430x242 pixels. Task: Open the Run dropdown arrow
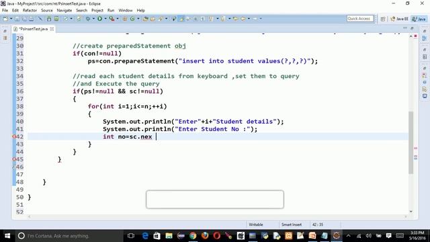point(105,19)
